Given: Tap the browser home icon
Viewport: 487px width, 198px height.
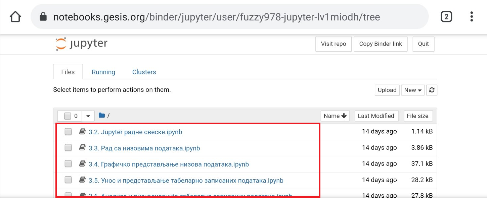Looking at the screenshot, I should 15,17.
